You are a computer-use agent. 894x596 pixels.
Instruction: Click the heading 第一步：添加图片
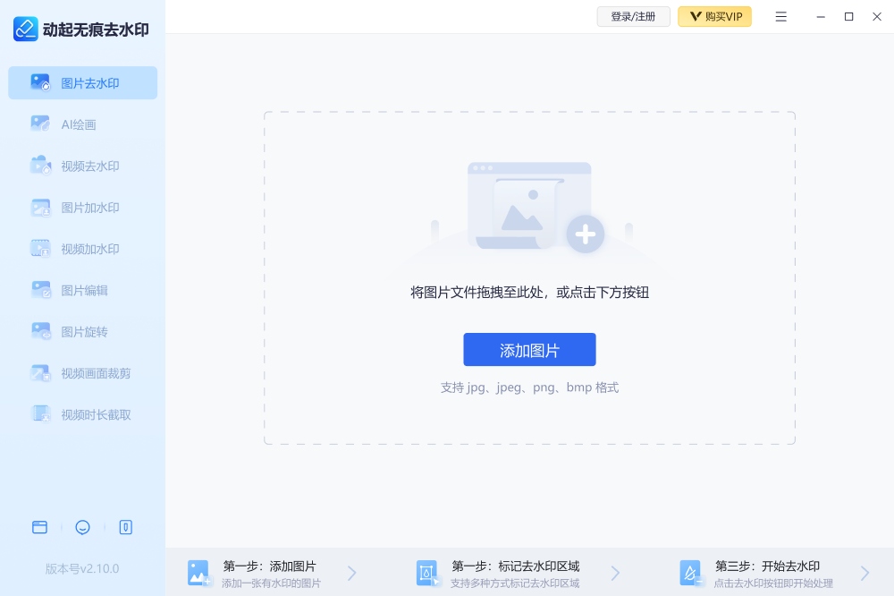[269, 566]
